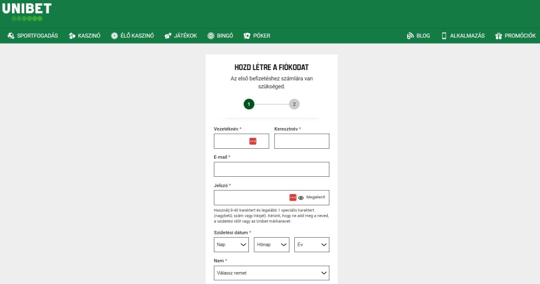Open the Hónap month dropdown
The height and width of the screenshot is (284, 540).
click(272, 245)
